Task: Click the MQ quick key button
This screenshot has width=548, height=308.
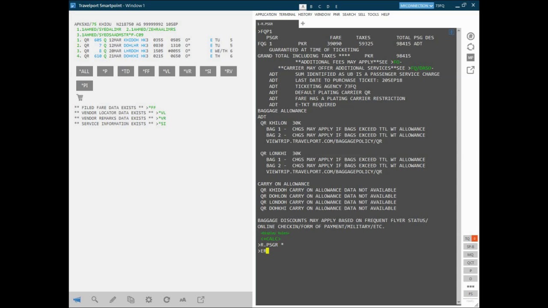Action: tap(471, 255)
